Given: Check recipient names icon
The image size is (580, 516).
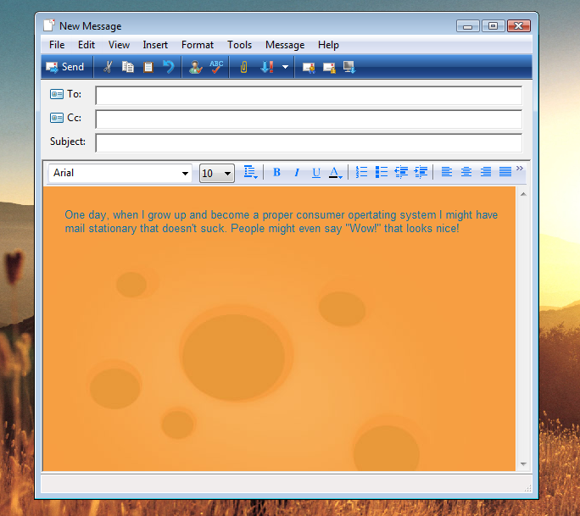Looking at the screenshot, I should [195, 67].
